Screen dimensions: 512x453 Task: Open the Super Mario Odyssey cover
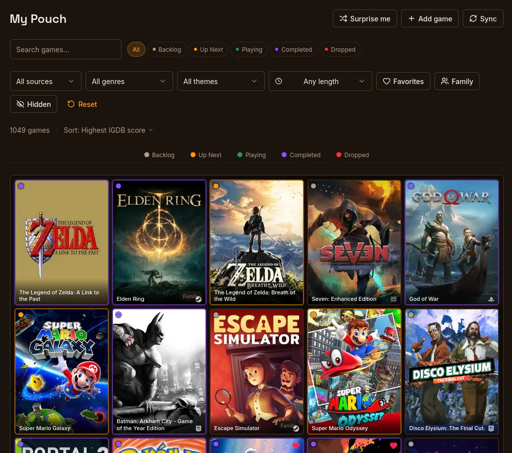click(354, 371)
